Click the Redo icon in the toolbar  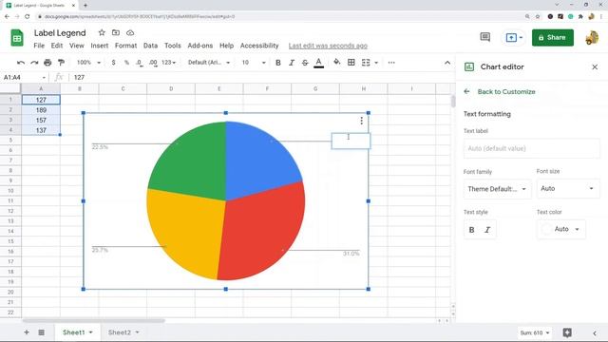pyautogui.click(x=34, y=63)
